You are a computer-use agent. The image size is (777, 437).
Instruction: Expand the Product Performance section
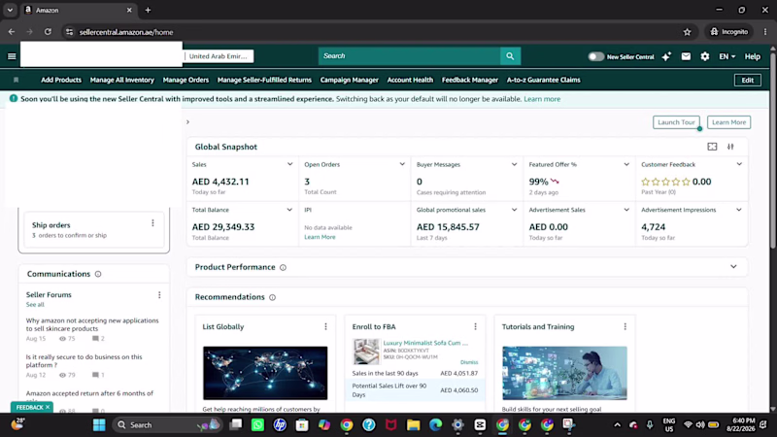tap(733, 266)
